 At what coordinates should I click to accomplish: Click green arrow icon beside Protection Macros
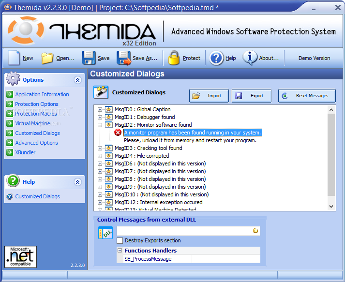coord(10,114)
